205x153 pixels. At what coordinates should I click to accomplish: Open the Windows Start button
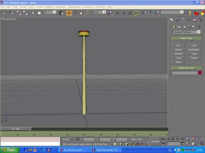(x=9, y=150)
